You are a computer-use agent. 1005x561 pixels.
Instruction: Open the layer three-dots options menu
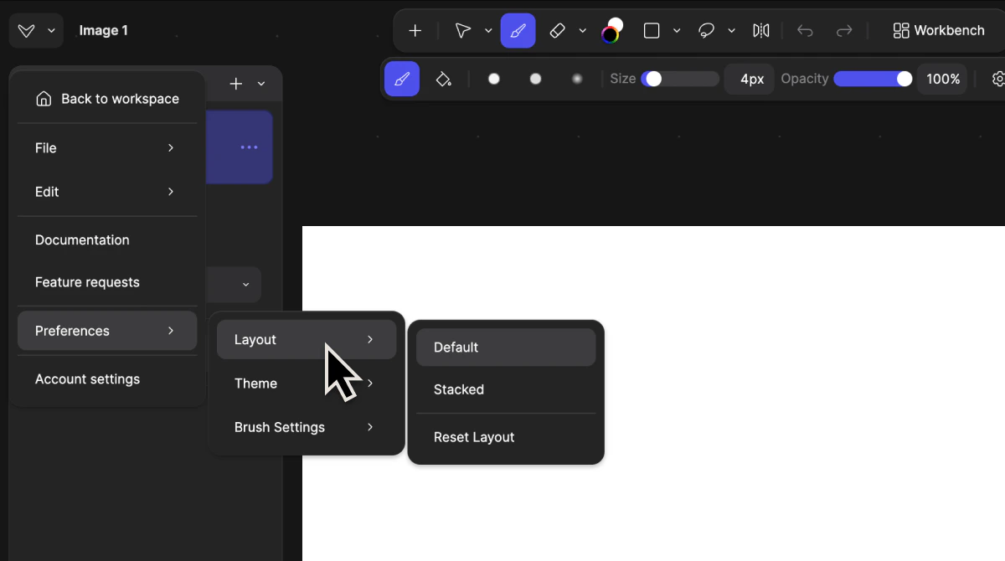(249, 147)
